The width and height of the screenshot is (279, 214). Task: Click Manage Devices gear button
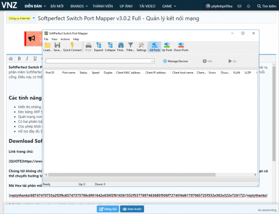click(175, 61)
